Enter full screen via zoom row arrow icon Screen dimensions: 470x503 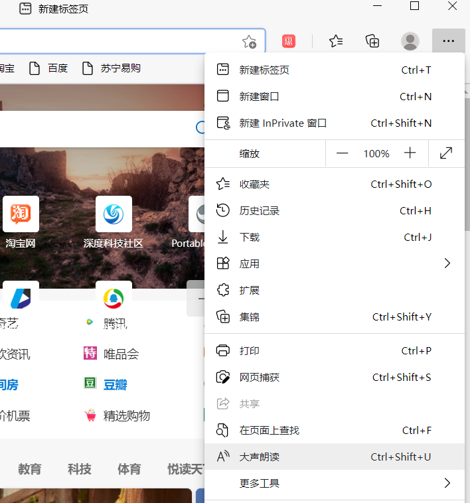pyautogui.click(x=446, y=153)
